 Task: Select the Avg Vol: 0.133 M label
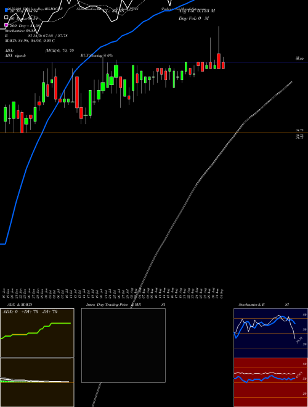pos(197,11)
